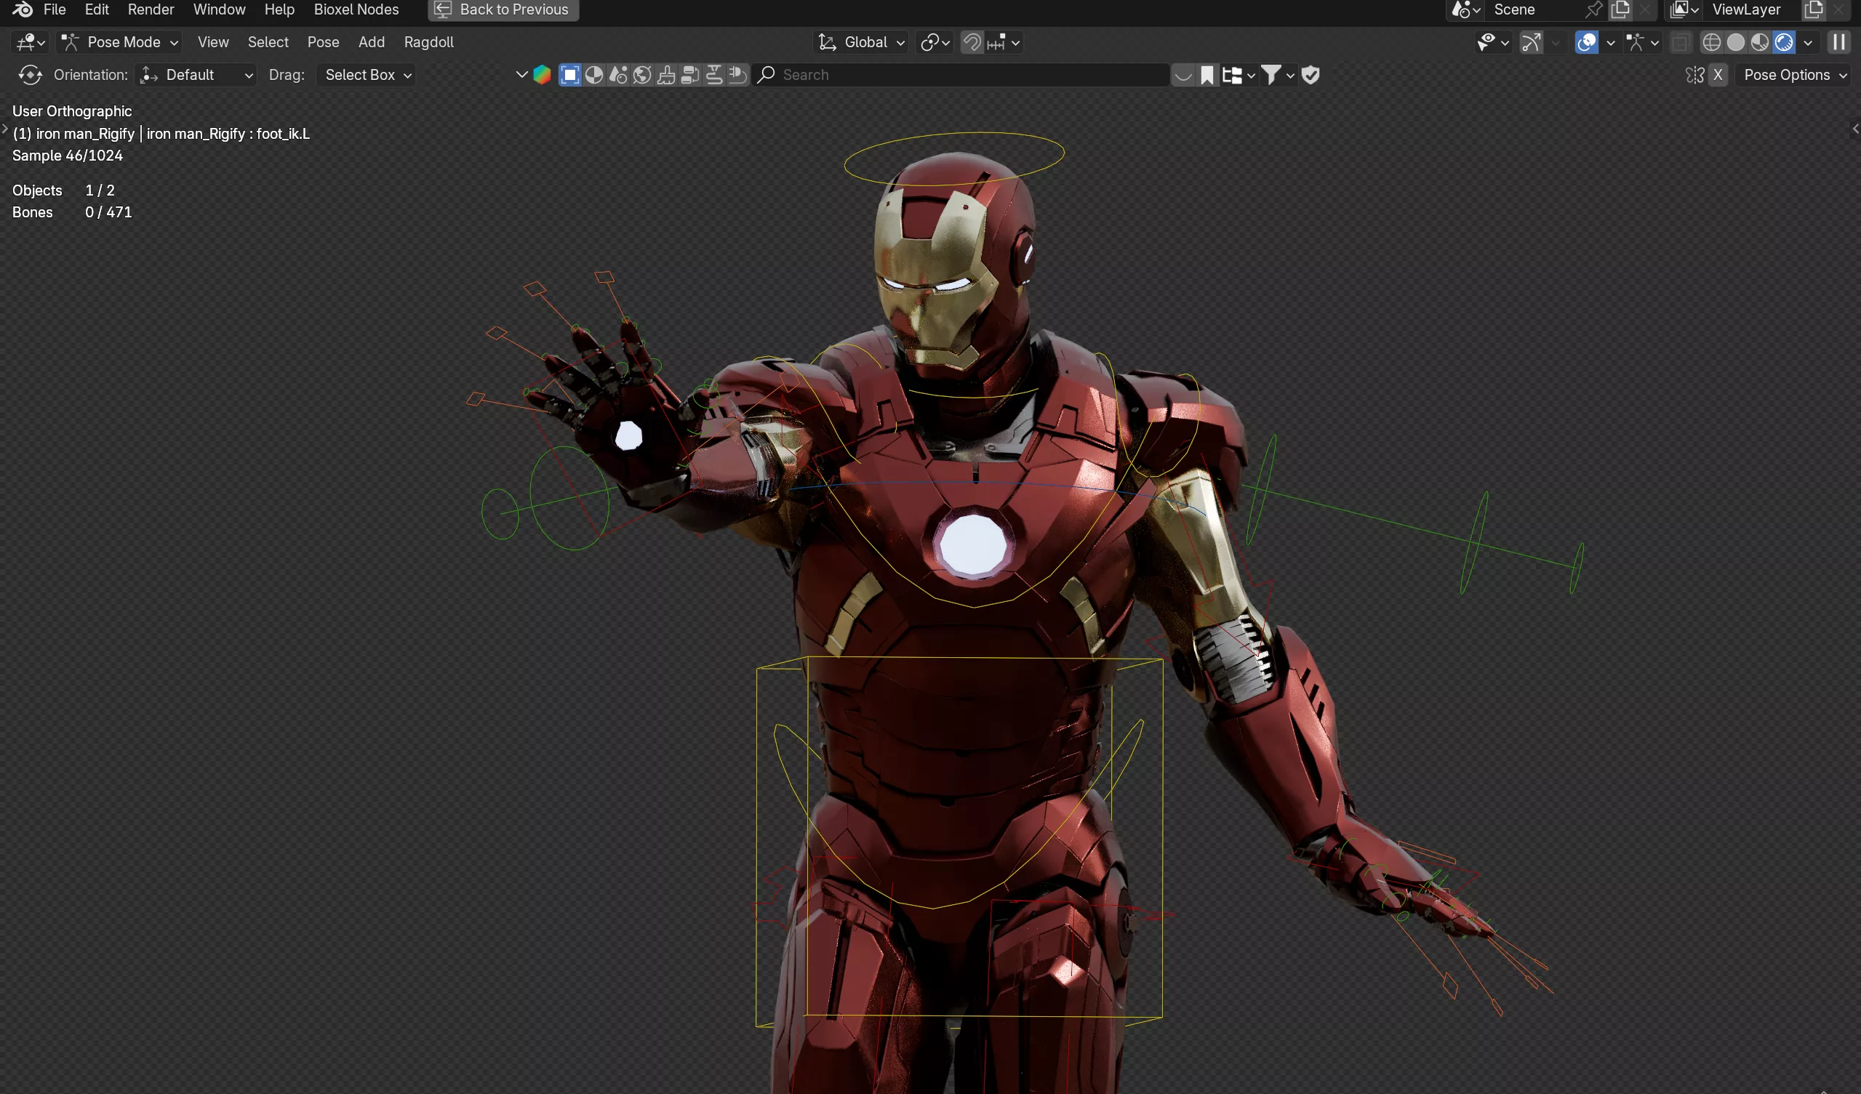
Task: Open Global transform orientation dropdown
Action: [861, 42]
